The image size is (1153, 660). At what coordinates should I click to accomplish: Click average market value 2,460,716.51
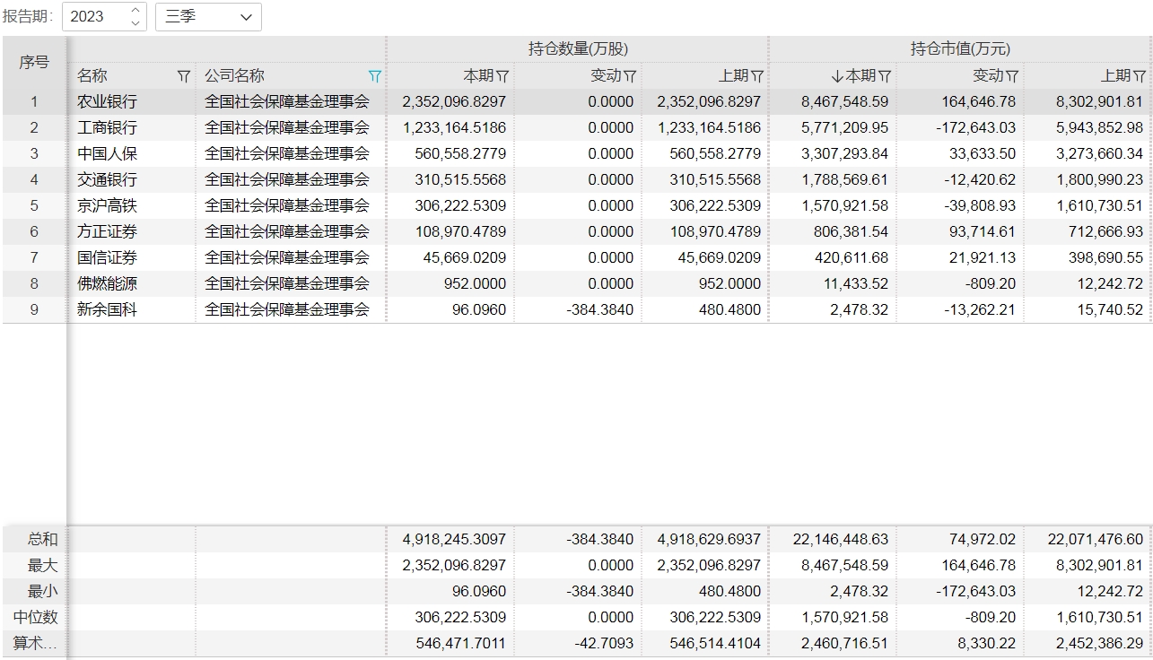pyautogui.click(x=844, y=644)
